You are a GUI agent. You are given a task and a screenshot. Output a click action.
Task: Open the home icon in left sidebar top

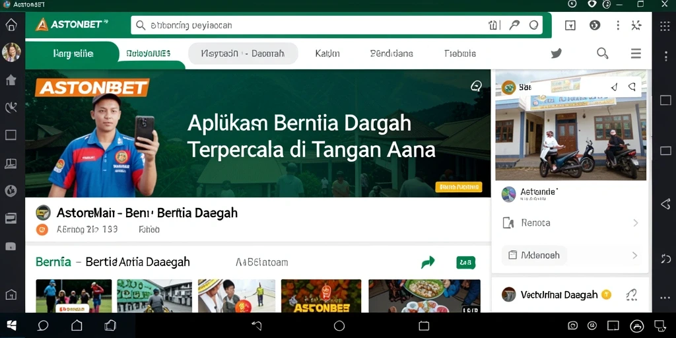pos(11,25)
